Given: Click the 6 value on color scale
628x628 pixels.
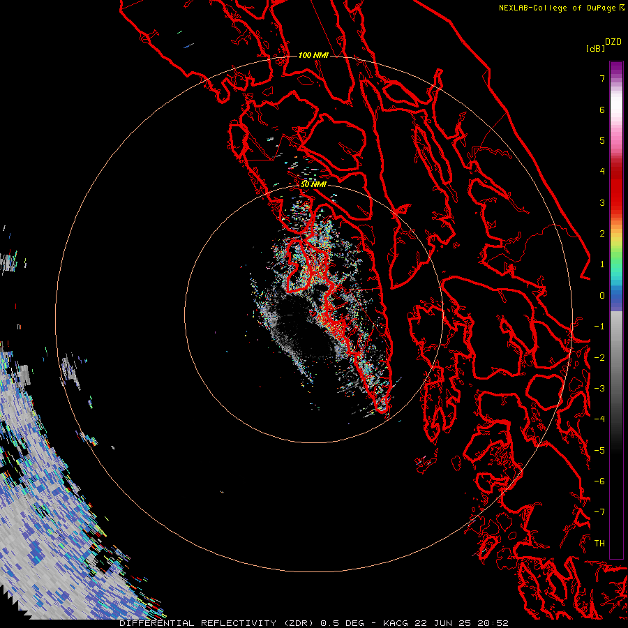Looking at the screenshot, I should coord(602,110).
